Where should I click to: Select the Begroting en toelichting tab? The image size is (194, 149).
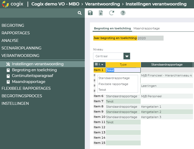112,28
